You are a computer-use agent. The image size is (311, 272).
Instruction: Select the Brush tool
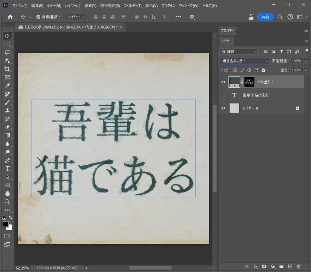pos(7,102)
